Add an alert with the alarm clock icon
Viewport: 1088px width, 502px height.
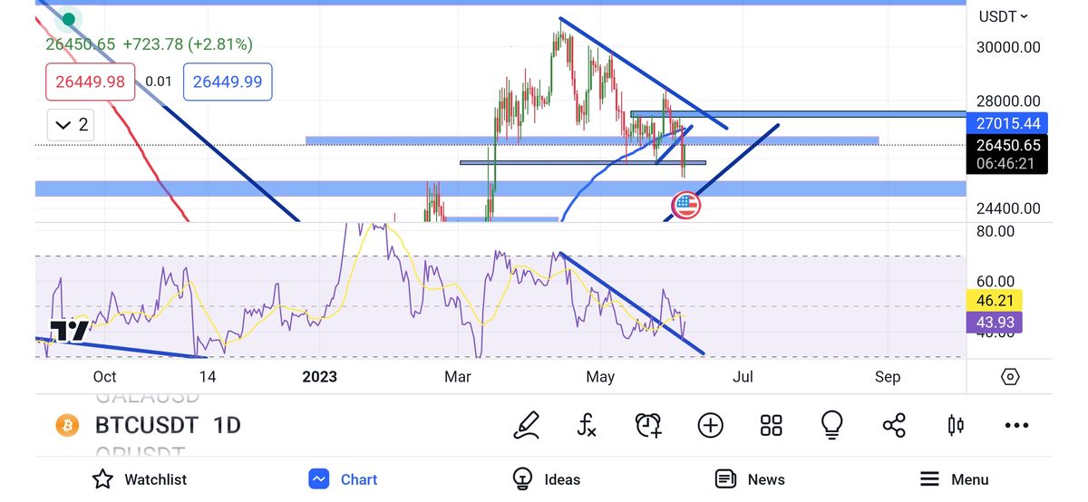tap(648, 425)
